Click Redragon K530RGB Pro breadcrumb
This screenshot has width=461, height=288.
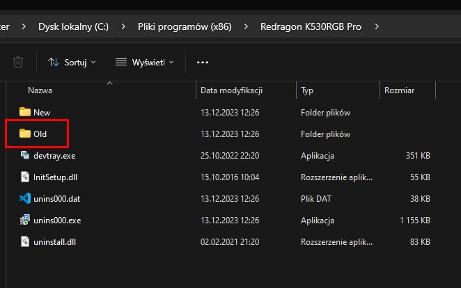311,26
